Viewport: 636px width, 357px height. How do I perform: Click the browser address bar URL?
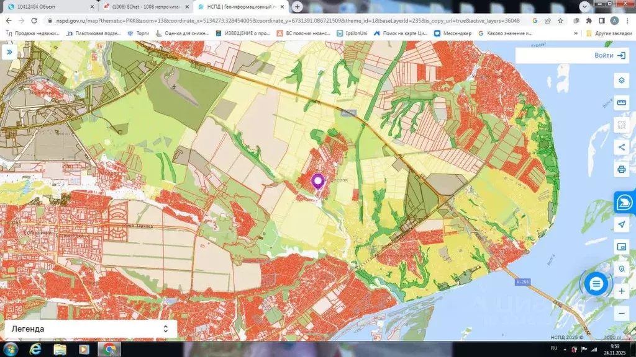(x=279, y=20)
